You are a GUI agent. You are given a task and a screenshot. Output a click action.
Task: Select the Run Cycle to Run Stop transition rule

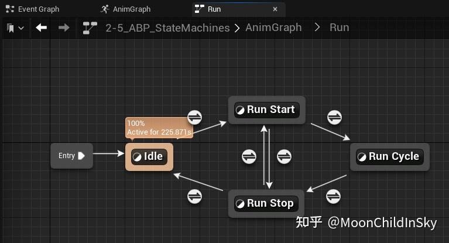point(333,196)
